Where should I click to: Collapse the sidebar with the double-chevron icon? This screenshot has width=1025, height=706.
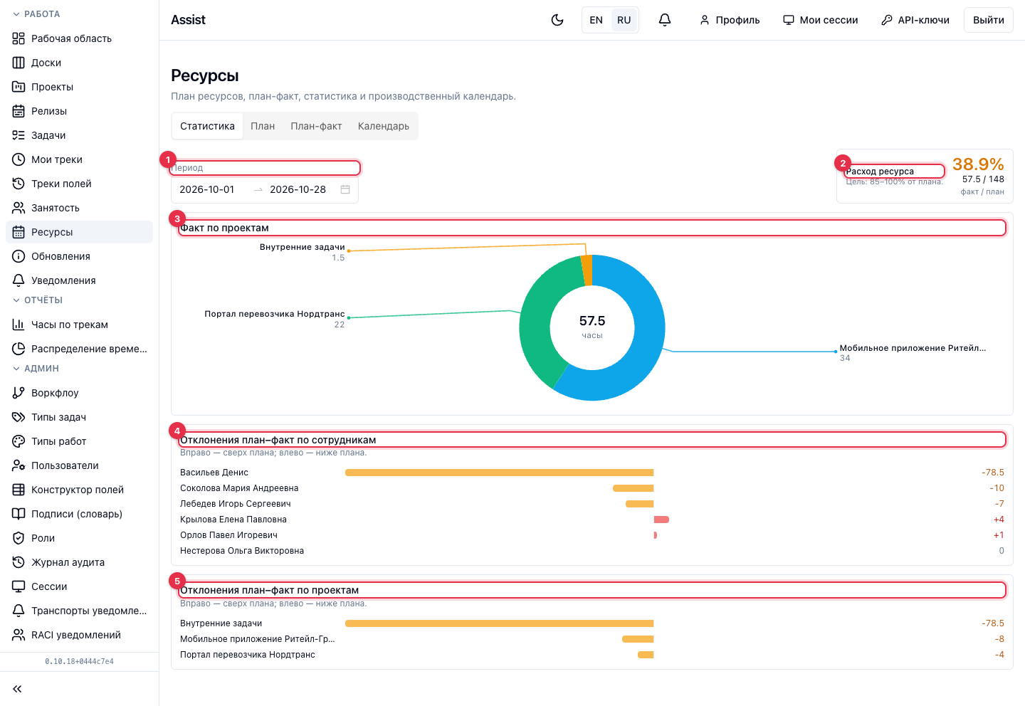(17, 689)
